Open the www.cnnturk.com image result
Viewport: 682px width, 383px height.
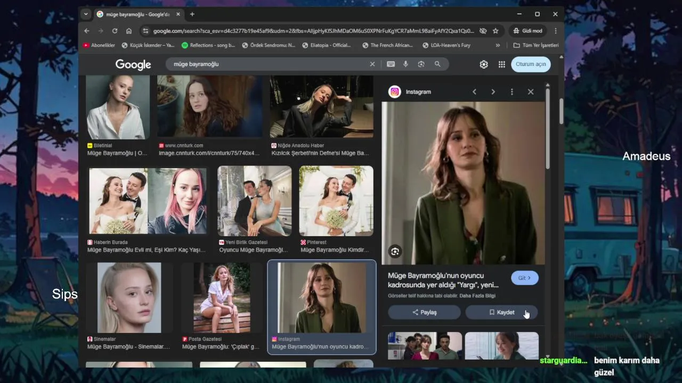tap(210, 106)
